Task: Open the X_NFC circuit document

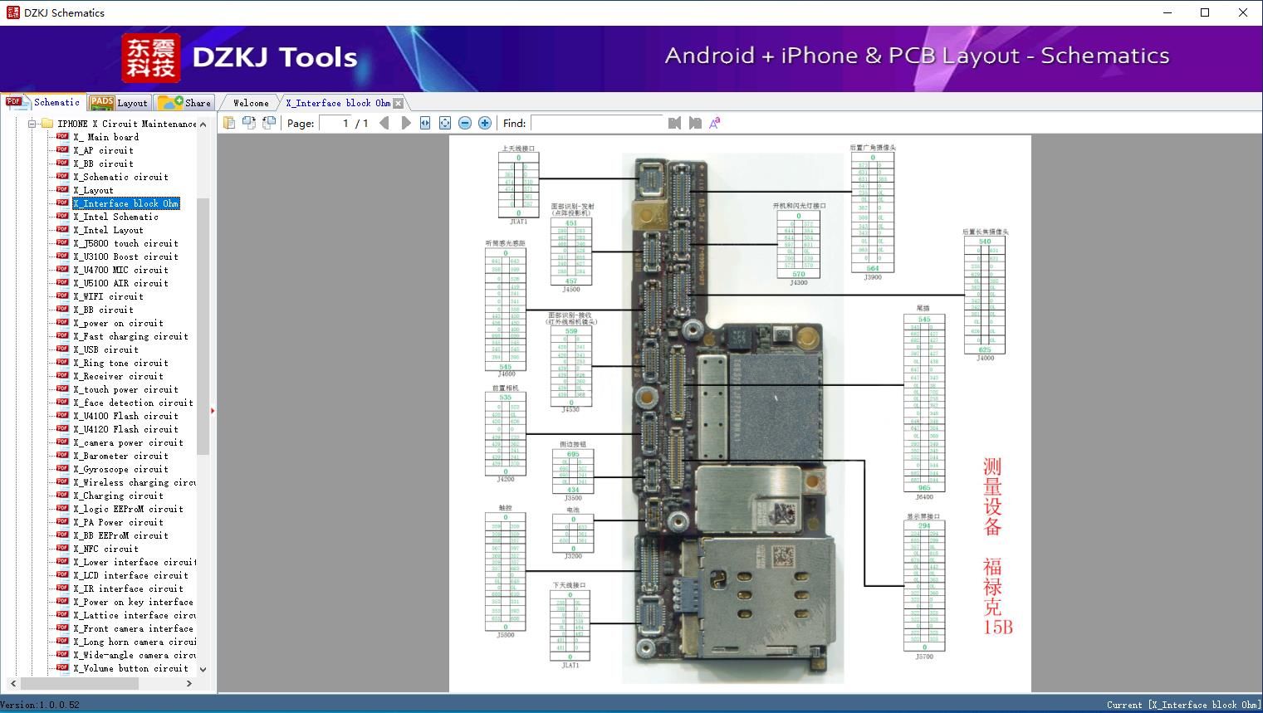Action: click(x=106, y=549)
